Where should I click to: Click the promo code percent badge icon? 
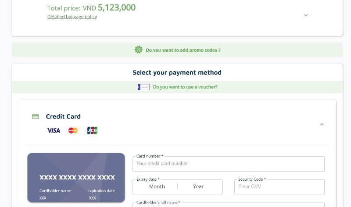[x=138, y=49]
